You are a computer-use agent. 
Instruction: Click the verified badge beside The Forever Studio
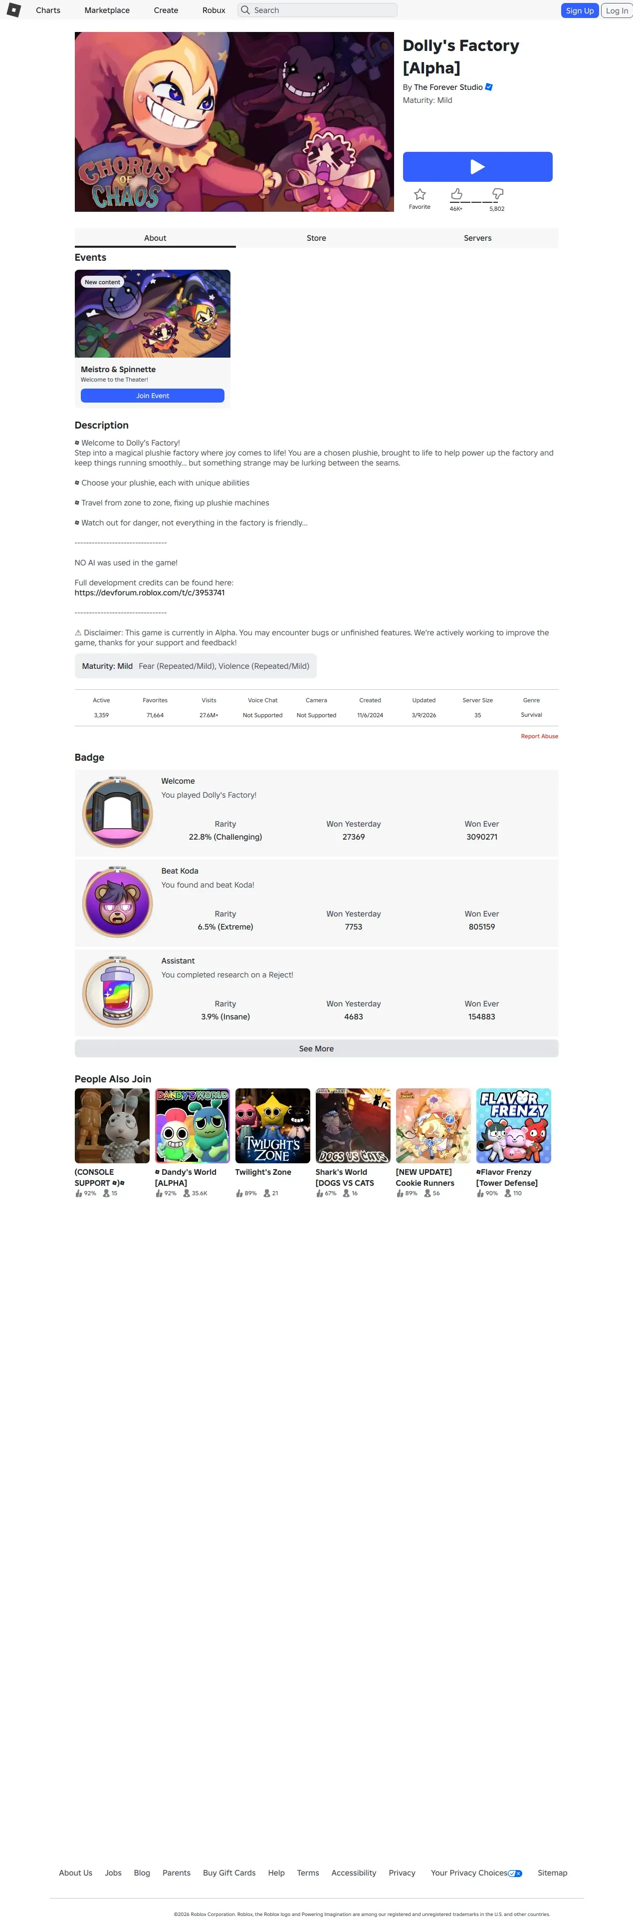pyautogui.click(x=489, y=87)
